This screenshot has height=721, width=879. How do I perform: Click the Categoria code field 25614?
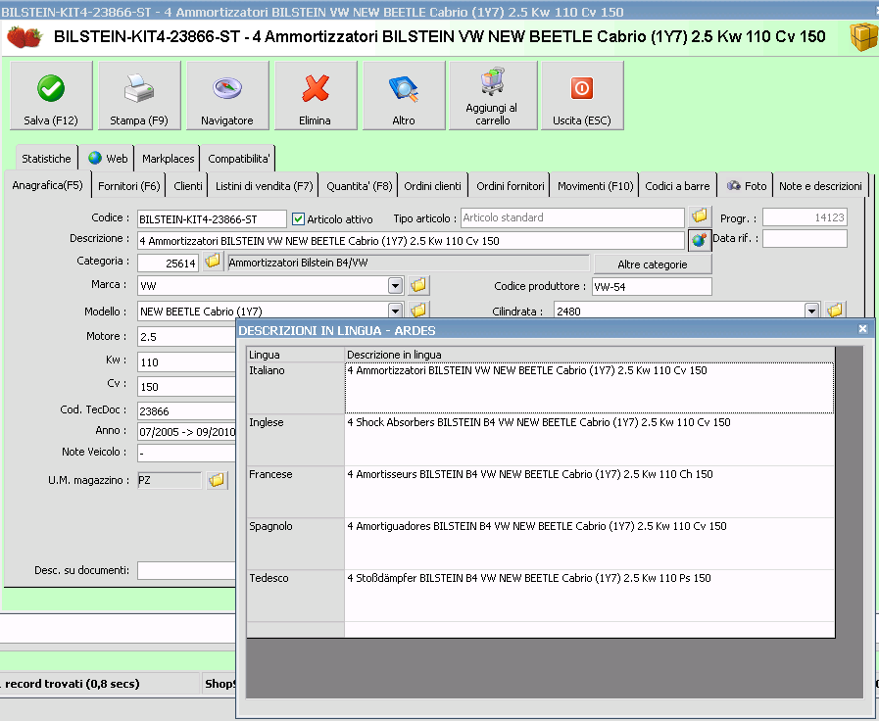[168, 264]
